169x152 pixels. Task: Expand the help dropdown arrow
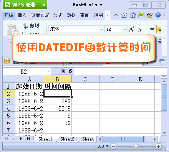point(164,15)
